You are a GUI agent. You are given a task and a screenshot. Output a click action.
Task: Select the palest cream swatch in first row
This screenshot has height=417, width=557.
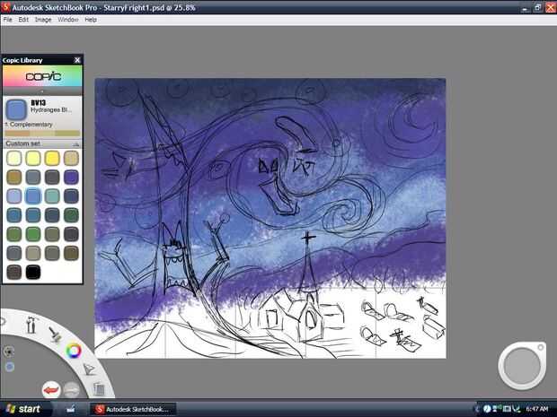14,158
